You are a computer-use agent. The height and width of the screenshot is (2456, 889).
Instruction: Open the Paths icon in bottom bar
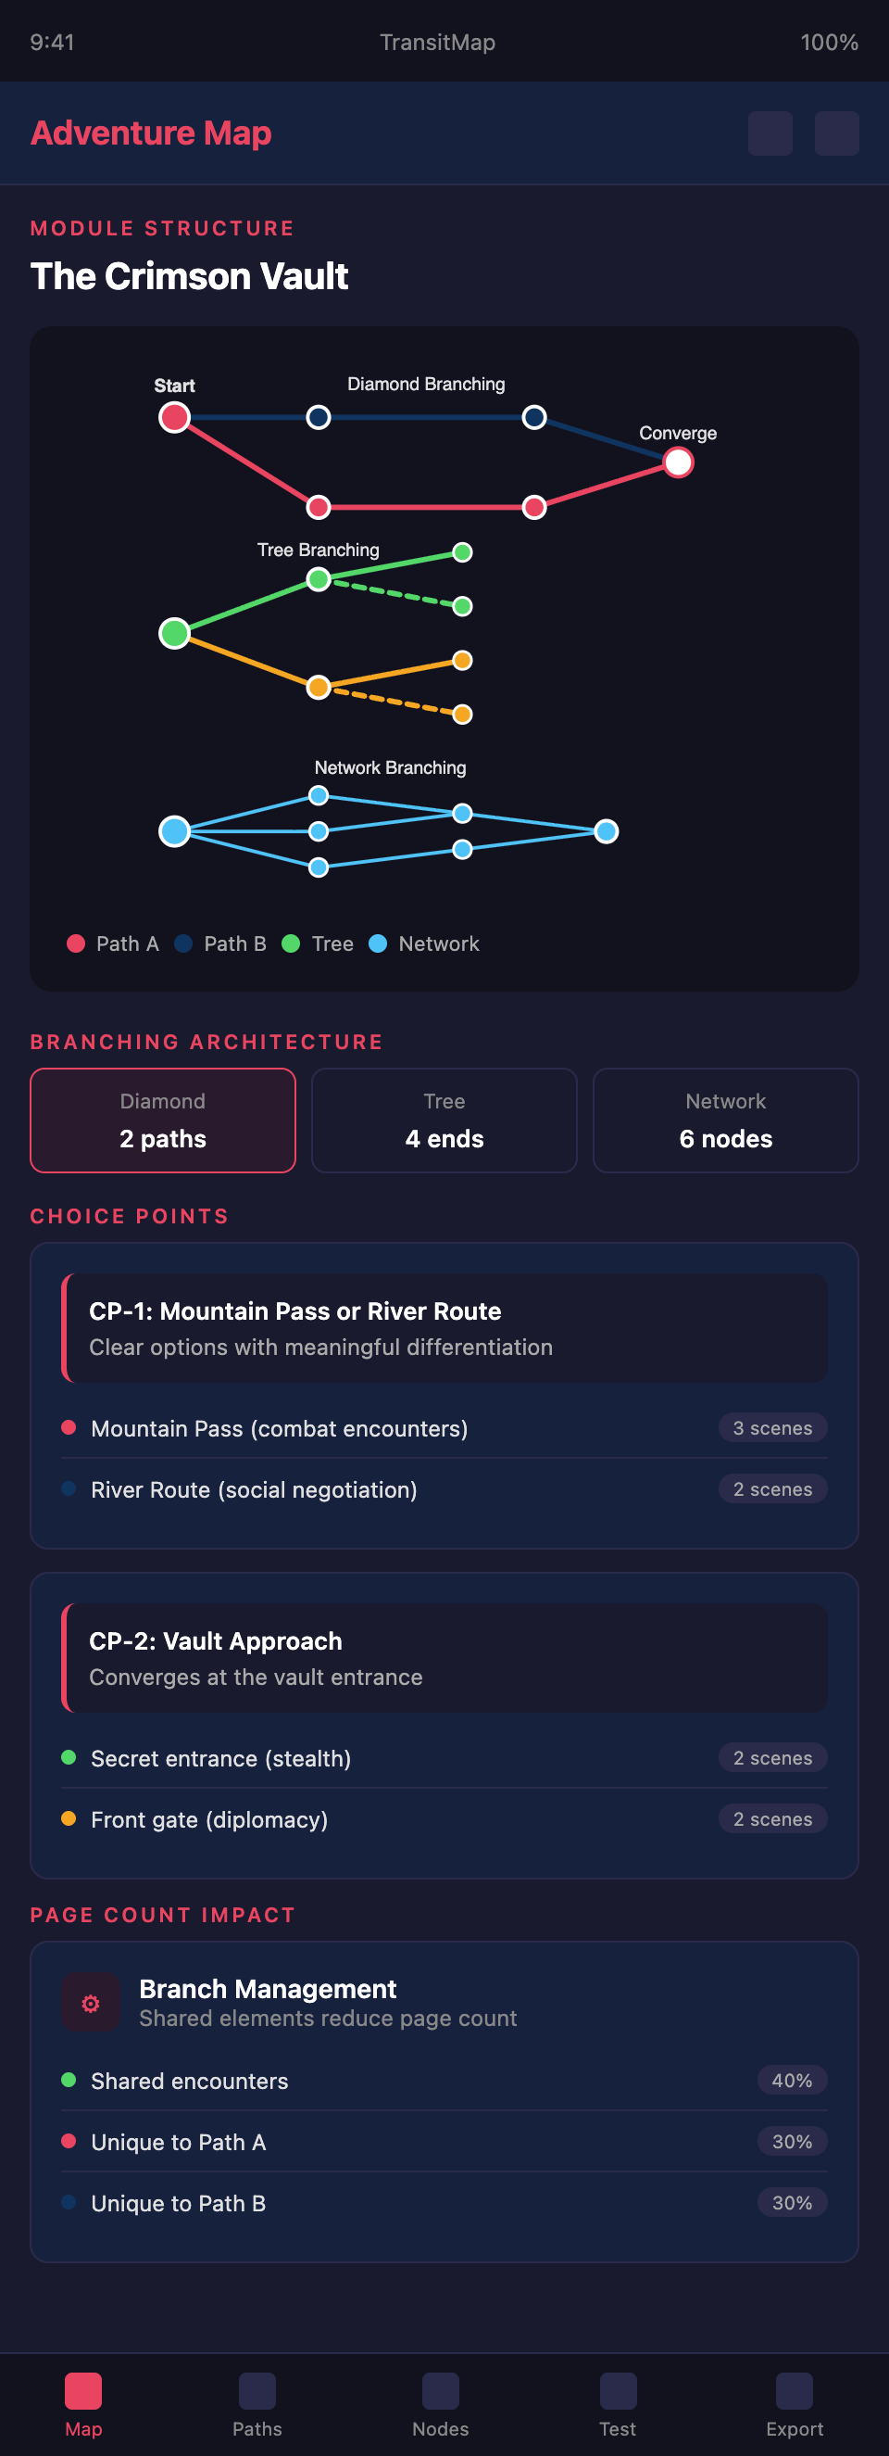(x=257, y=2390)
